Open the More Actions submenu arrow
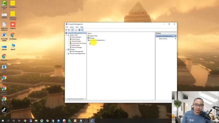Screen dimensions: 219x123 pyautogui.click(x=176, y=39)
